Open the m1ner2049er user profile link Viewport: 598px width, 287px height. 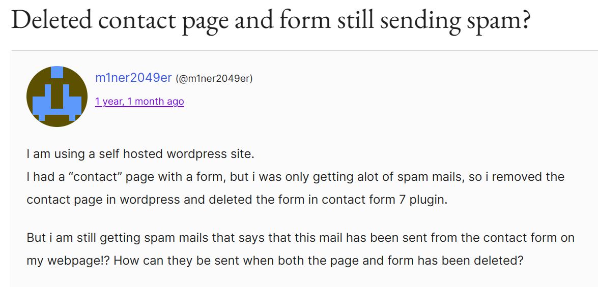[133, 78]
